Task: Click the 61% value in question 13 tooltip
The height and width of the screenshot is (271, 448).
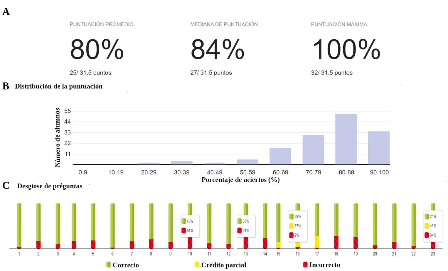Action: (x=246, y=231)
